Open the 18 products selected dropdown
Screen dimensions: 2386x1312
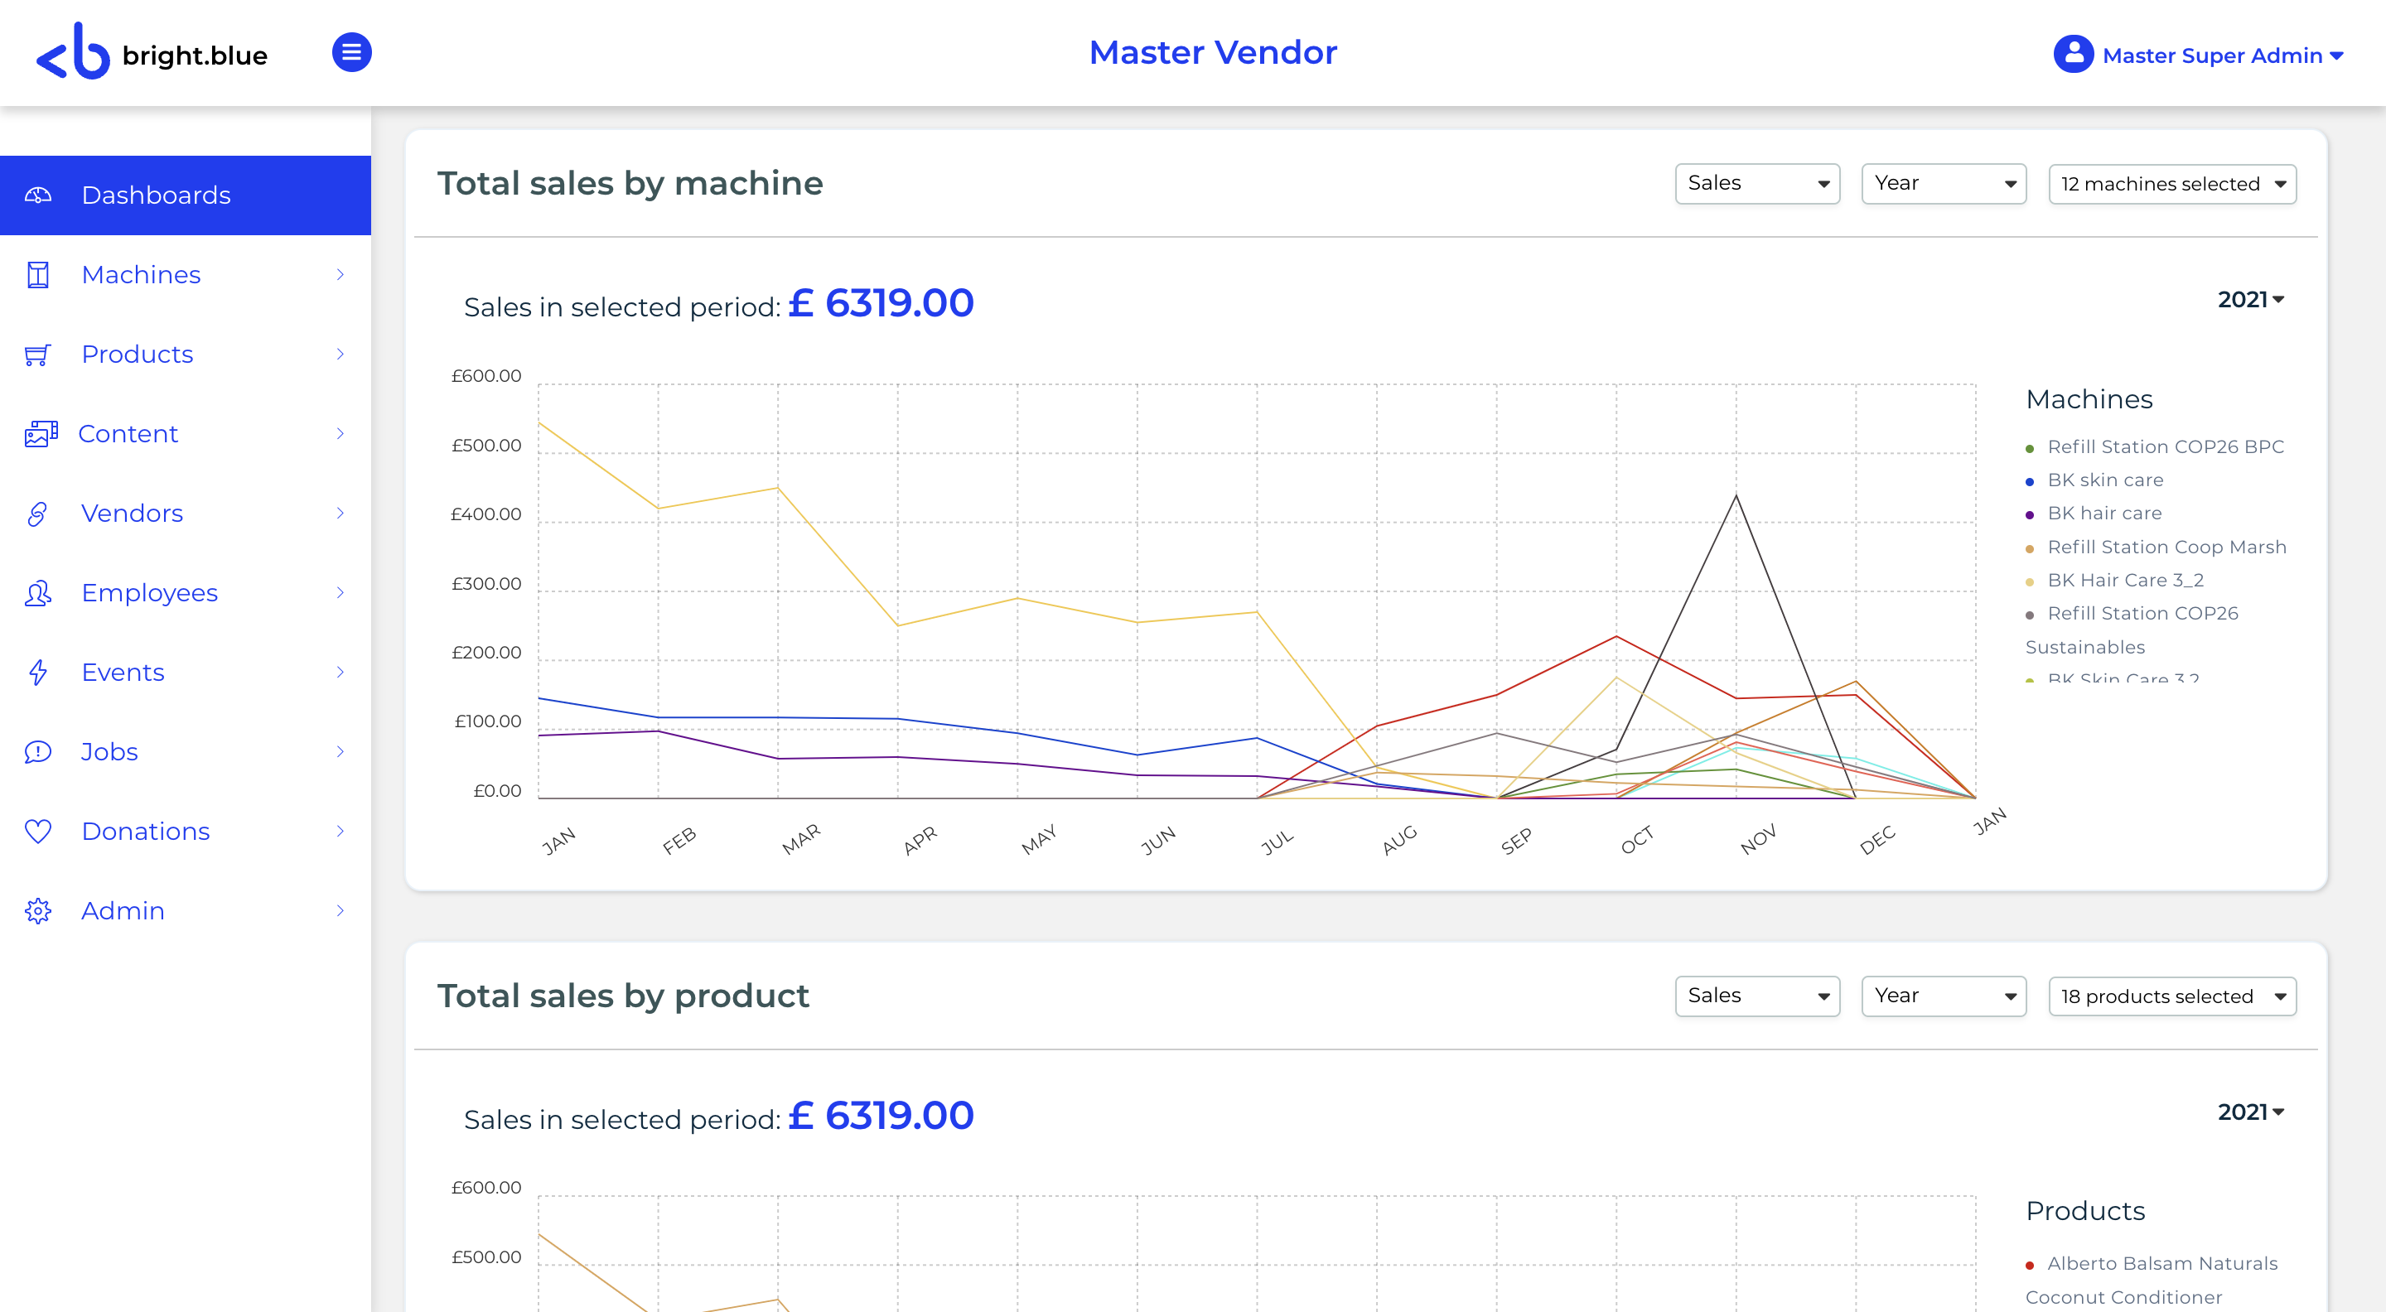(2172, 996)
